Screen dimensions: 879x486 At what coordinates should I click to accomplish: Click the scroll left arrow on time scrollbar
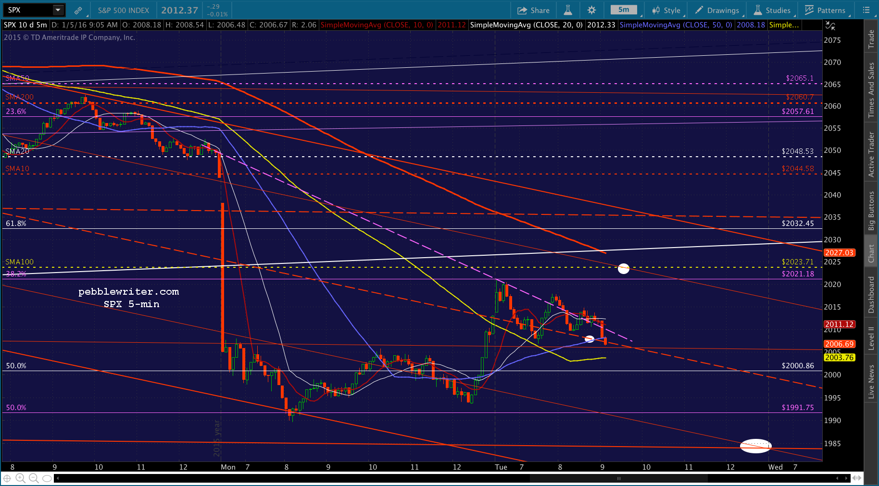pos(58,478)
